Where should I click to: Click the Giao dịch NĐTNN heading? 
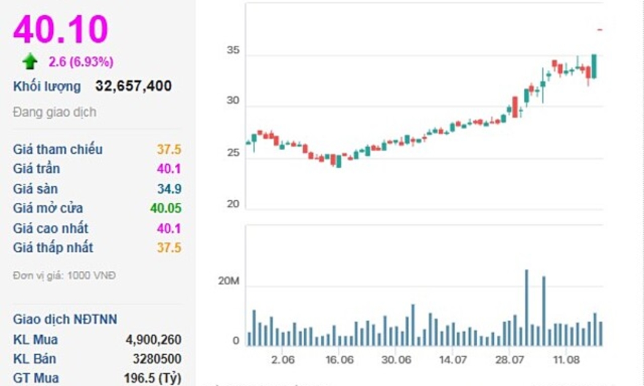pyautogui.click(x=64, y=319)
